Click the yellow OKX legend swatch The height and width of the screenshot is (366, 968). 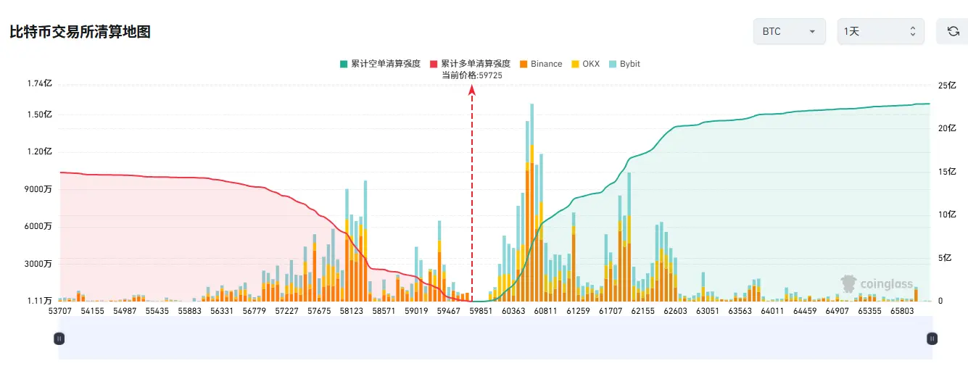(575, 64)
